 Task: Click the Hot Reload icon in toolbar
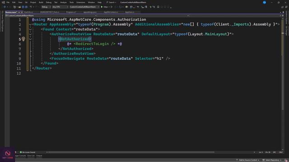(121, 7)
